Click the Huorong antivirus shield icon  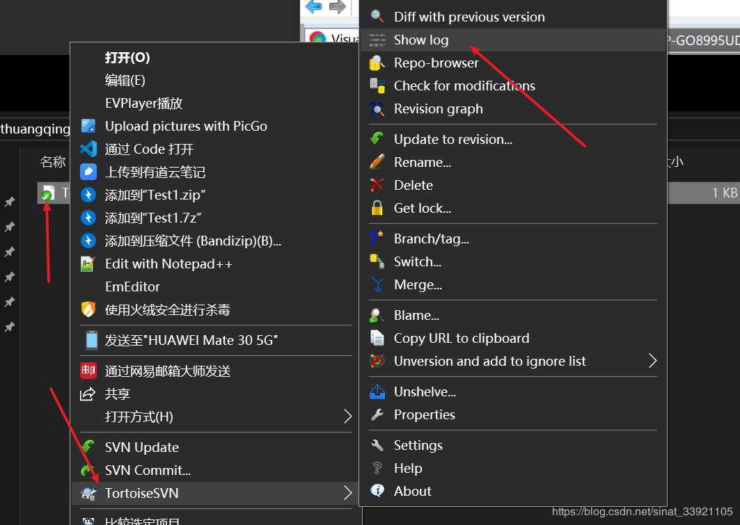tap(88, 309)
